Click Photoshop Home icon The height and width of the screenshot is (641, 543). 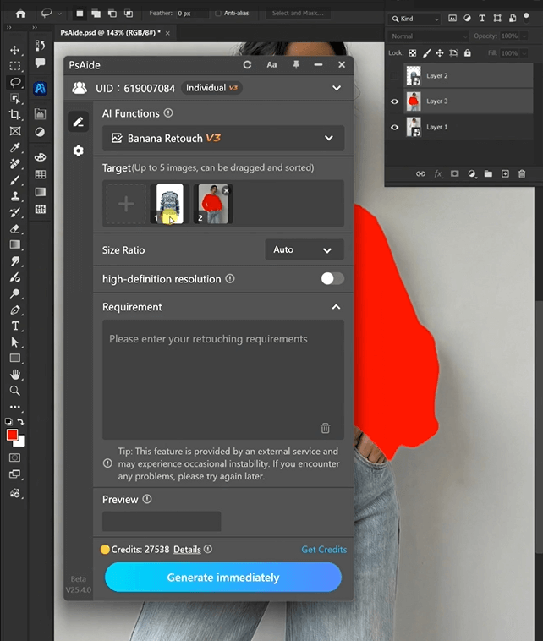tap(20, 14)
